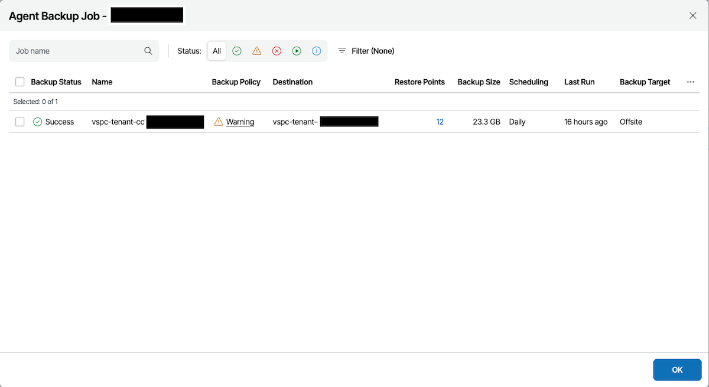Click the Filter funnel lines icon
Viewport: 709px width, 387px height.
pyautogui.click(x=342, y=51)
